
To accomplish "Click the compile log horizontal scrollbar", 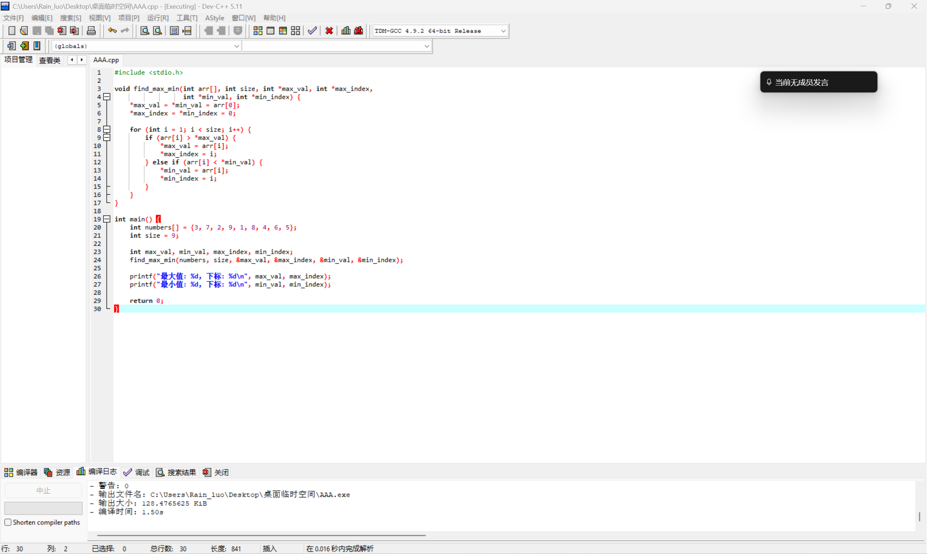I will click(261, 535).
